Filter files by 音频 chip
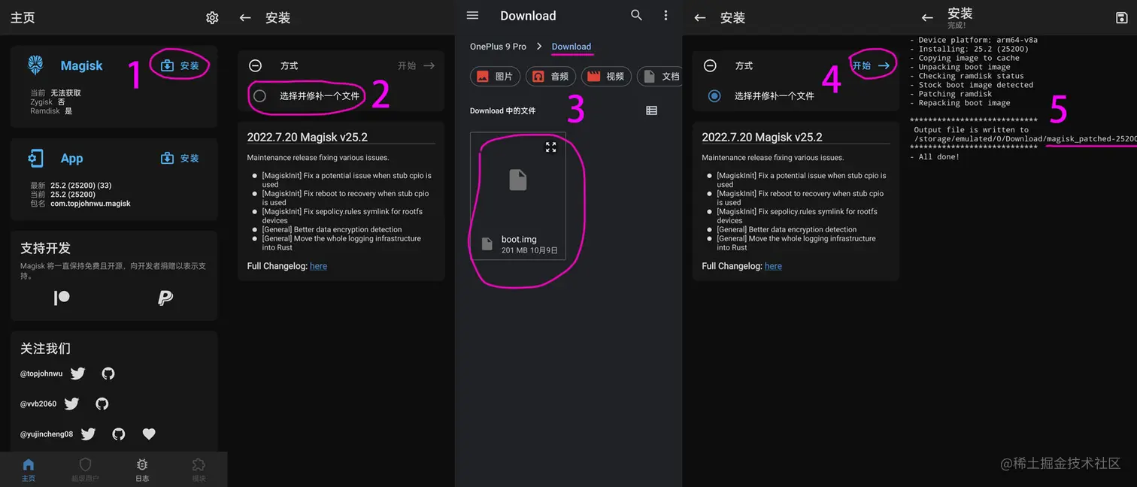This screenshot has height=487, width=1137. click(x=551, y=77)
